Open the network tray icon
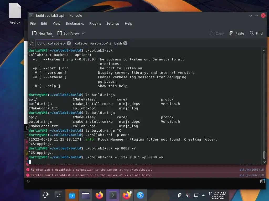The image size is (269, 201). [x=196, y=195]
